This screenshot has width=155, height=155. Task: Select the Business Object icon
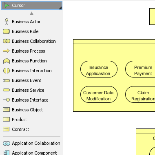pos(6,110)
